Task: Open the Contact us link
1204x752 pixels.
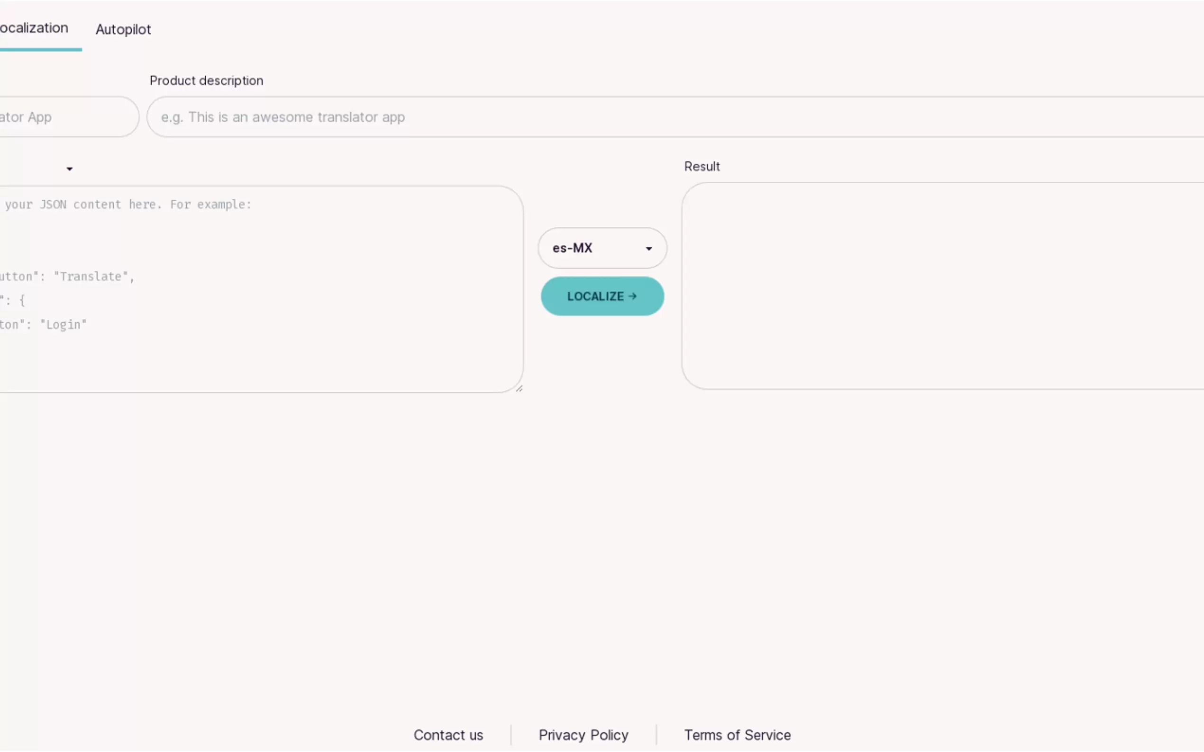Action: coord(448,734)
